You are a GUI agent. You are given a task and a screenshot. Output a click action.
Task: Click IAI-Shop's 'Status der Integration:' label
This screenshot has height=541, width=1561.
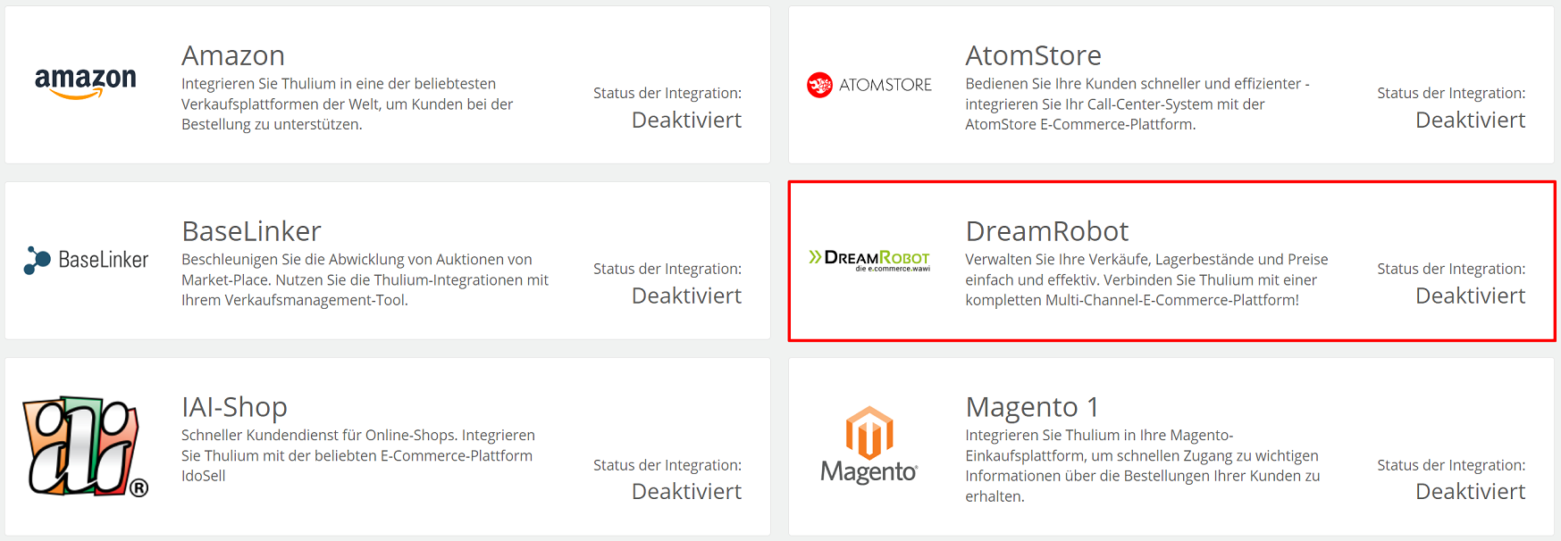click(x=667, y=465)
